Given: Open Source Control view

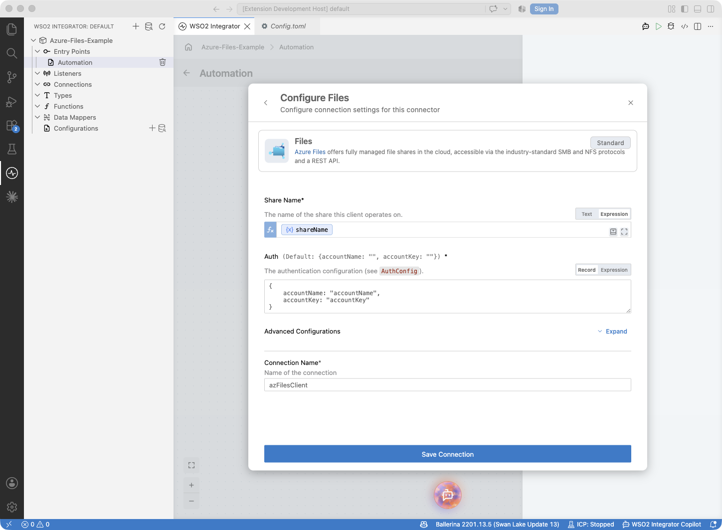Looking at the screenshot, I should (x=12, y=77).
